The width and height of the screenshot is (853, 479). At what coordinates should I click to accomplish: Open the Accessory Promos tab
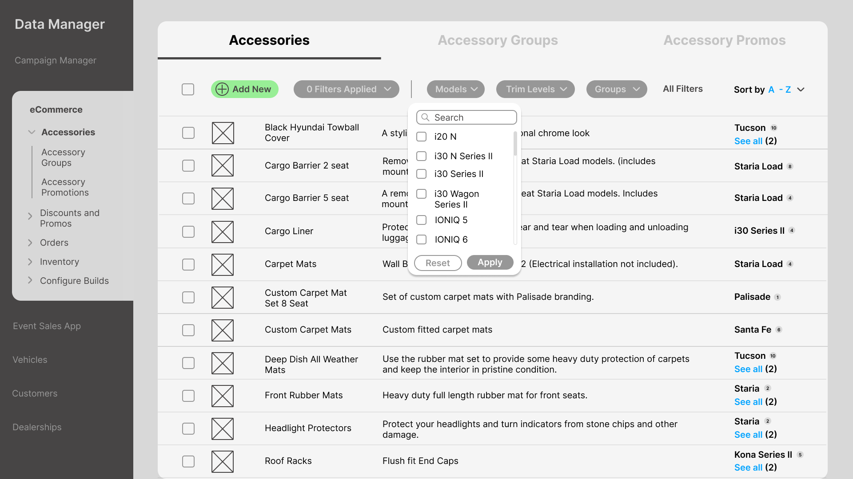724,40
